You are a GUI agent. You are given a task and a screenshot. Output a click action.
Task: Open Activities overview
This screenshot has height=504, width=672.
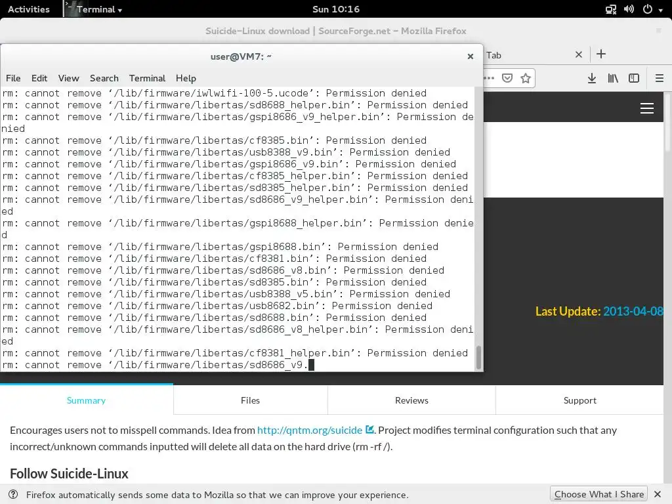pos(29,9)
